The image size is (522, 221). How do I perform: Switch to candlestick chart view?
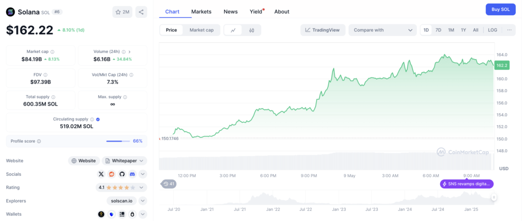click(x=252, y=30)
